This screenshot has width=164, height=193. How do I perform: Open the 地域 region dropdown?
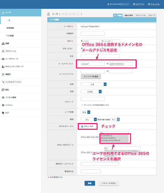[x=93, y=84]
